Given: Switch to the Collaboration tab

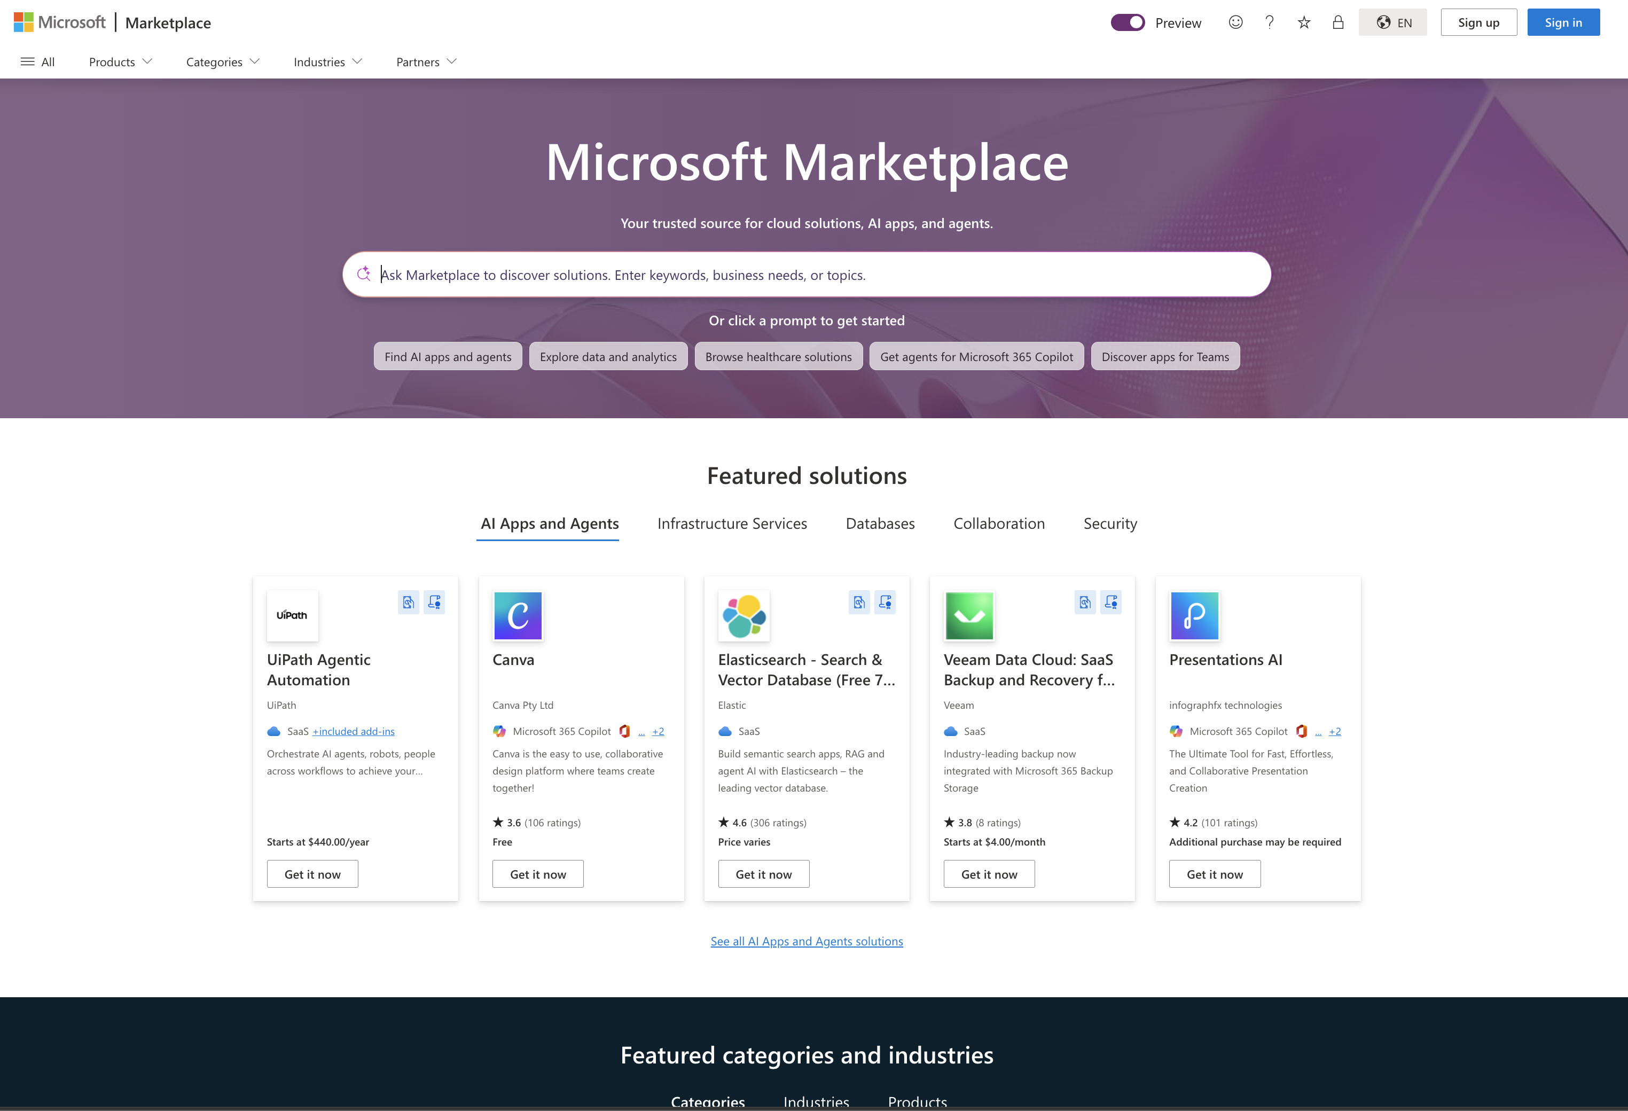Looking at the screenshot, I should coord(999,524).
